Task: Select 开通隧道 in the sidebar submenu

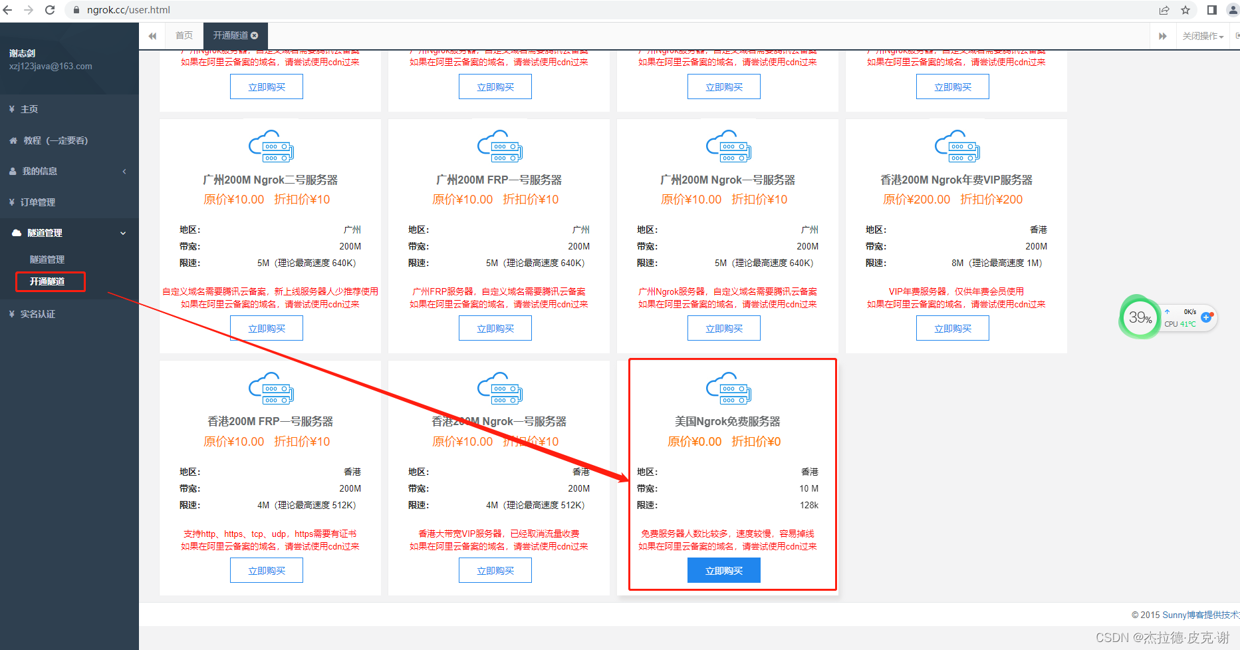Action: pyautogui.click(x=47, y=281)
